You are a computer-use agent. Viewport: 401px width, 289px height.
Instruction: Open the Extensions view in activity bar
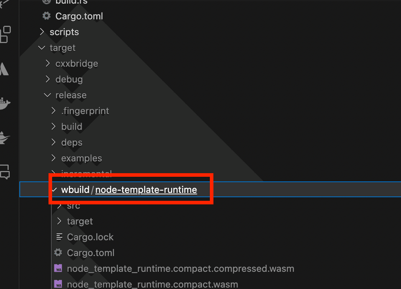click(5, 34)
